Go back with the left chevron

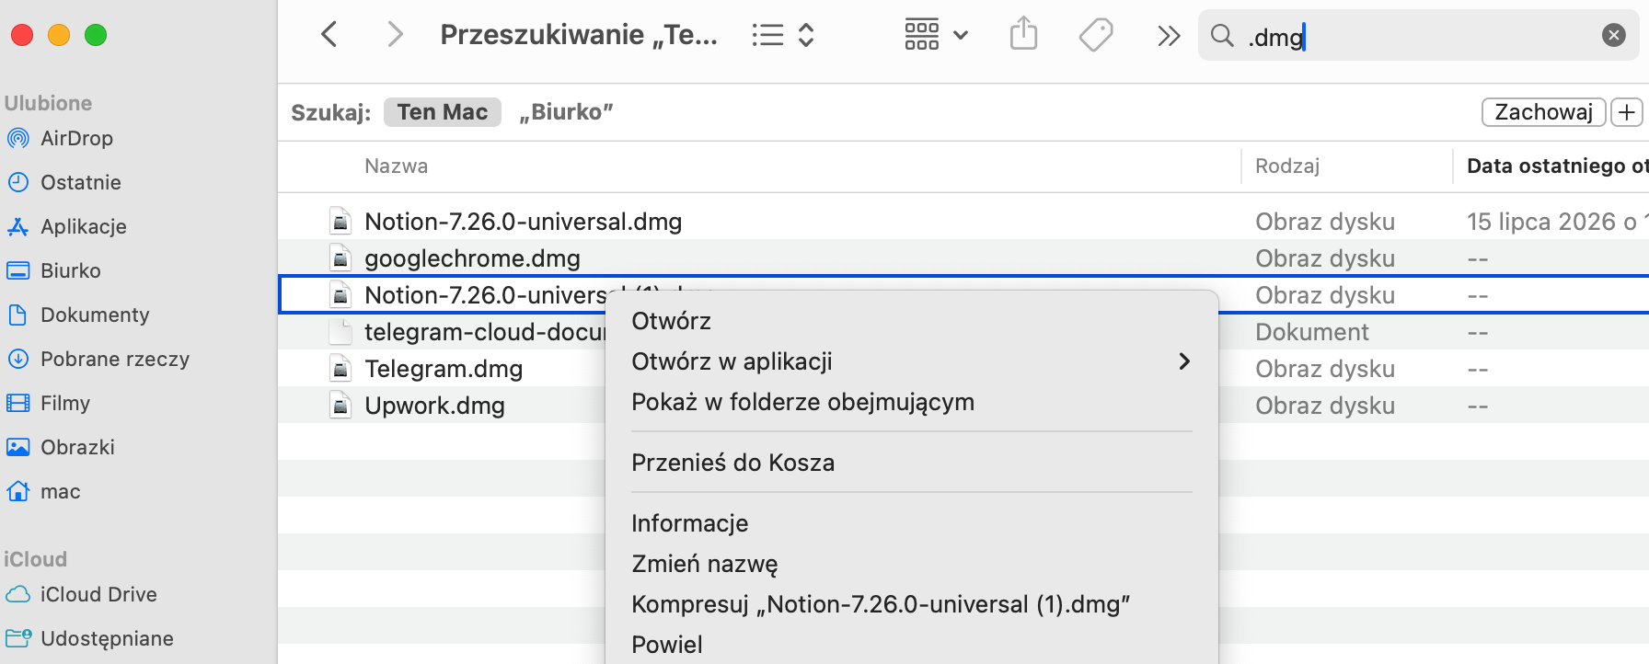[x=329, y=35]
